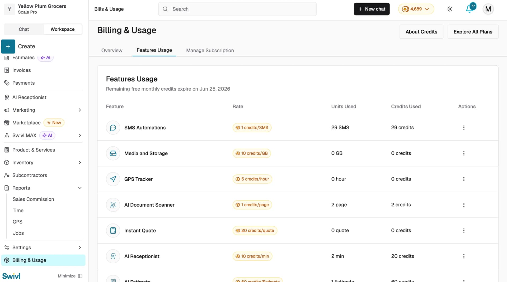Click the Y workspace logo
Image resolution: width=507 pixels, height=282 pixels.
(x=10, y=9)
